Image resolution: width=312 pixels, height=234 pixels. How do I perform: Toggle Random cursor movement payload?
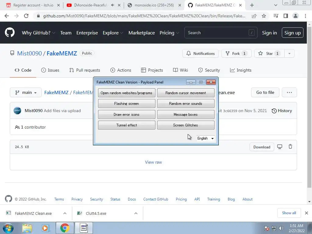tap(186, 93)
